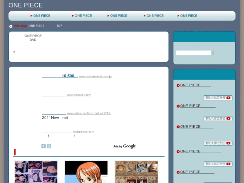Viewport: 244px width, 183px height.
Task: Open the www.netvivi.cc/item.php ad link
Action: pyautogui.click(x=89, y=113)
